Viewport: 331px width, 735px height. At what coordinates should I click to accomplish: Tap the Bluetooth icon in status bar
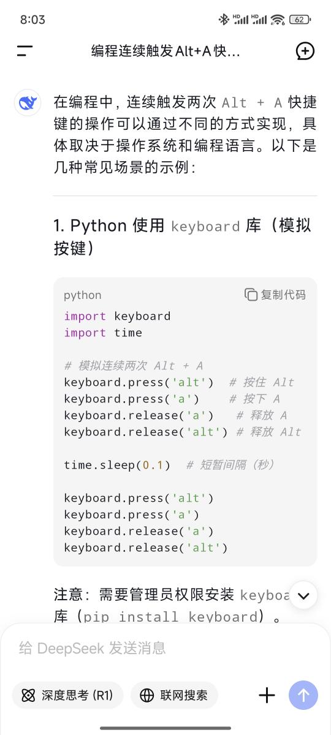[224, 20]
